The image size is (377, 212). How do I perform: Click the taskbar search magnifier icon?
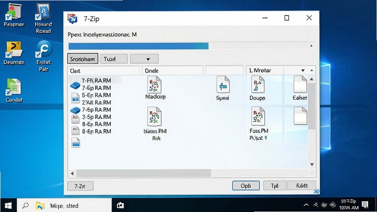pyautogui.click(x=25, y=205)
